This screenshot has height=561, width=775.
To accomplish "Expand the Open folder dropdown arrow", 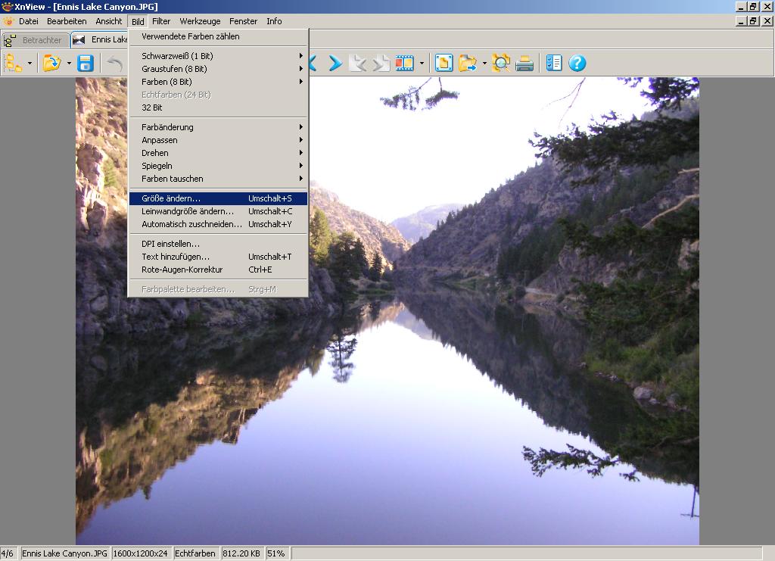I will (x=68, y=64).
